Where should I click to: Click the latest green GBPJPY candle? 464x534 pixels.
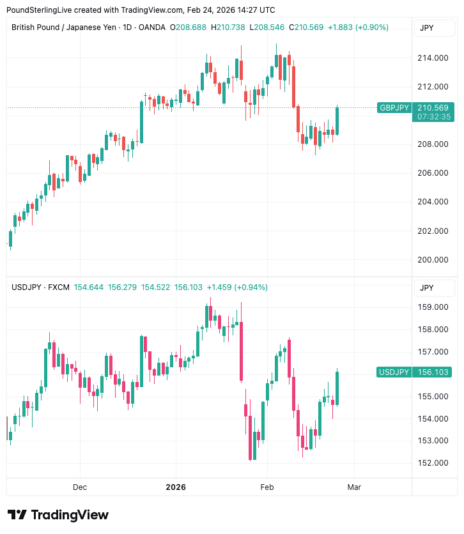[337, 121]
